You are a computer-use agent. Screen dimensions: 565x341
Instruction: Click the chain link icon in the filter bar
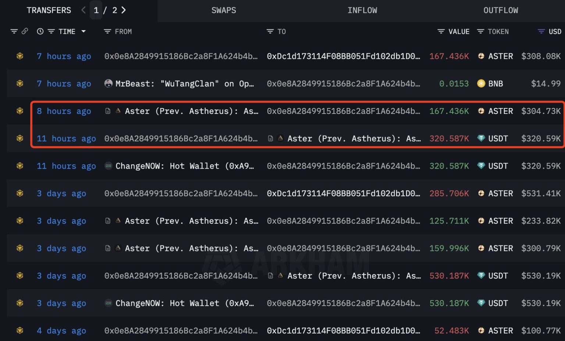coord(25,31)
